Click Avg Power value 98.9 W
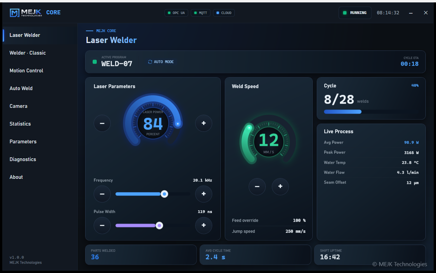Viewport: 436px width, 273px height. pos(411,142)
